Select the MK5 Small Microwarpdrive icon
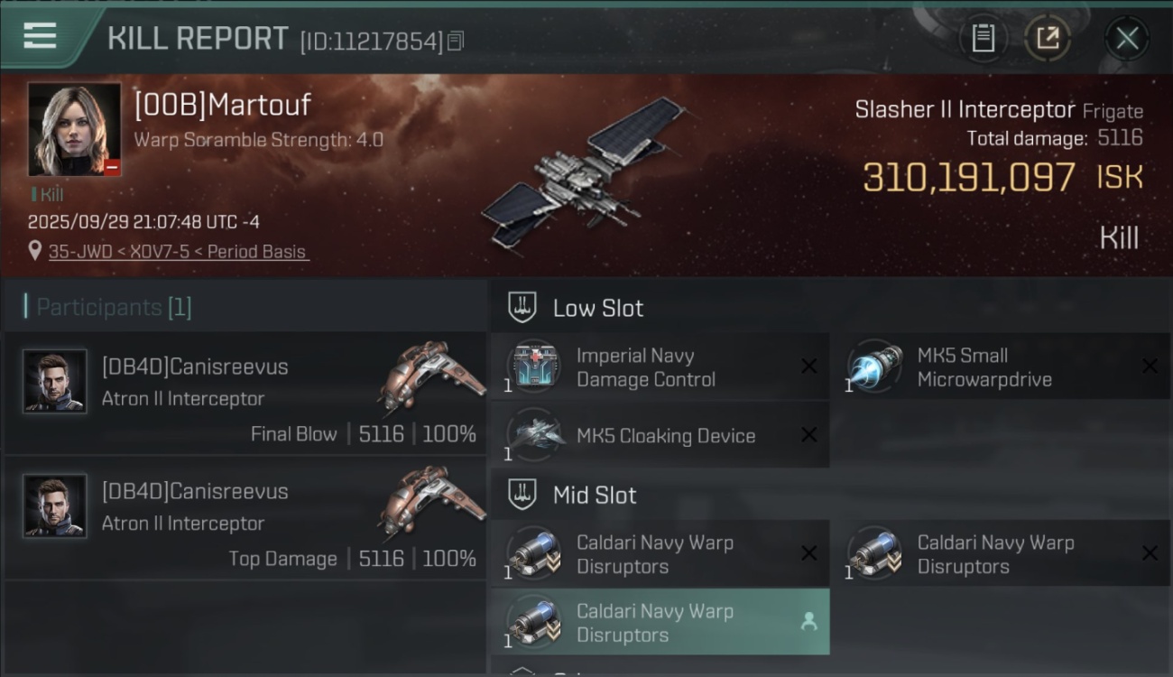 click(874, 367)
